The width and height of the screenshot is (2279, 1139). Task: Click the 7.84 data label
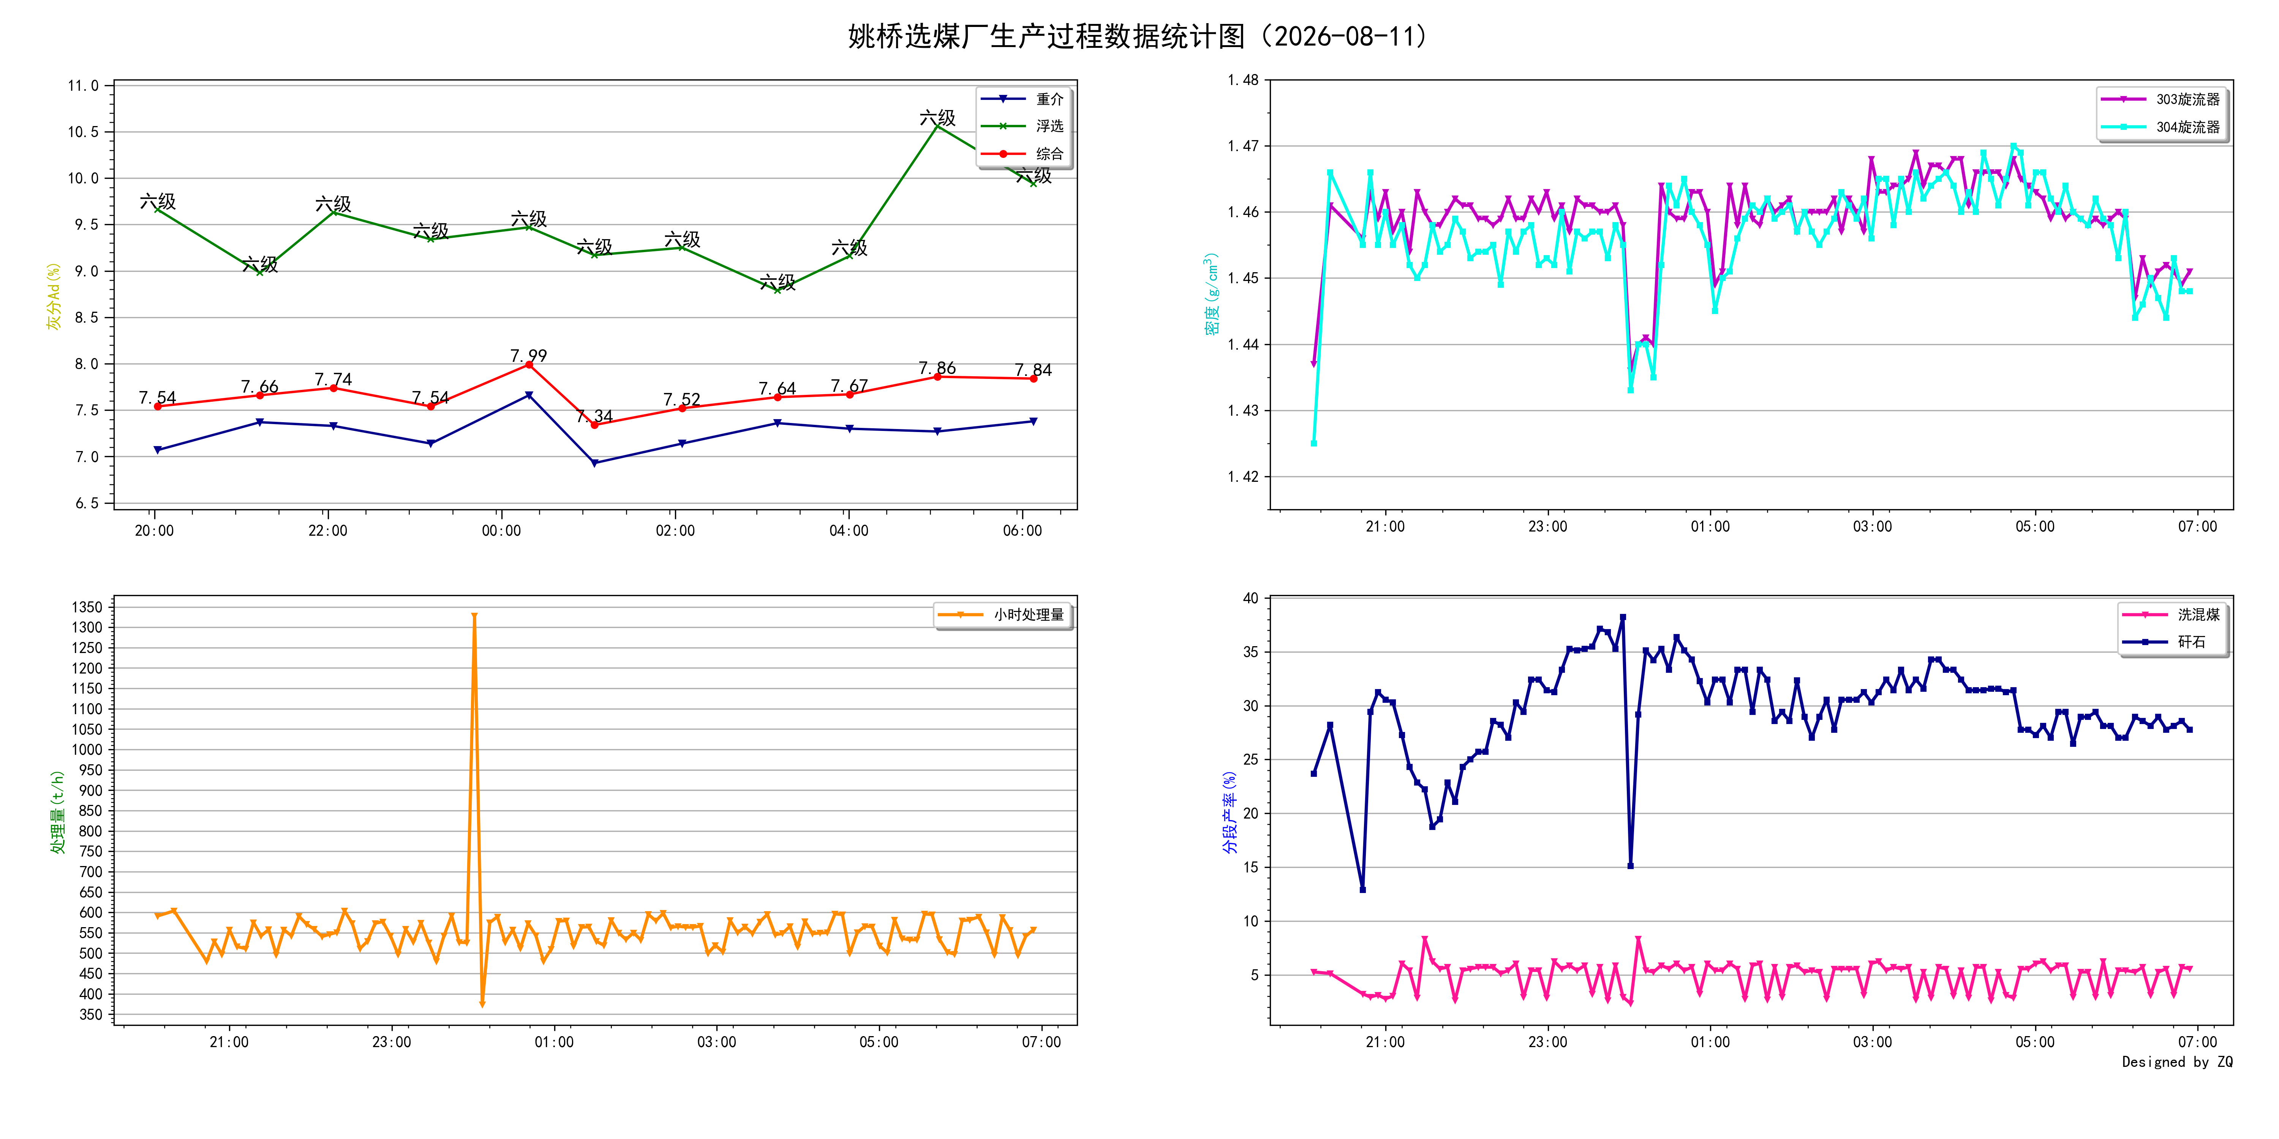1033,370
